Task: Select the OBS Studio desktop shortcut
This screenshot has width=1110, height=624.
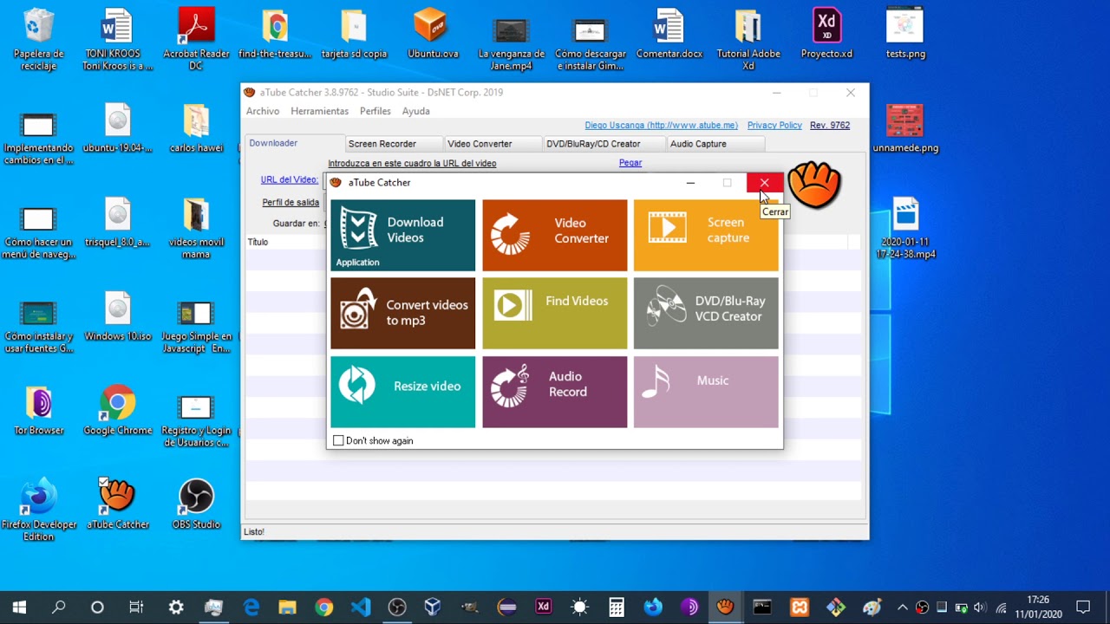Action: coord(196,504)
